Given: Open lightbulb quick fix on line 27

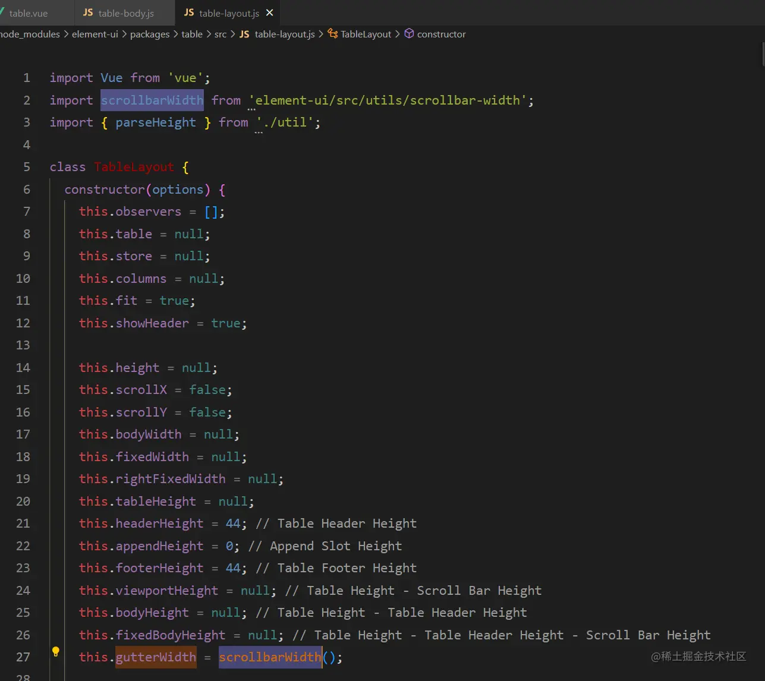Looking at the screenshot, I should point(56,651).
